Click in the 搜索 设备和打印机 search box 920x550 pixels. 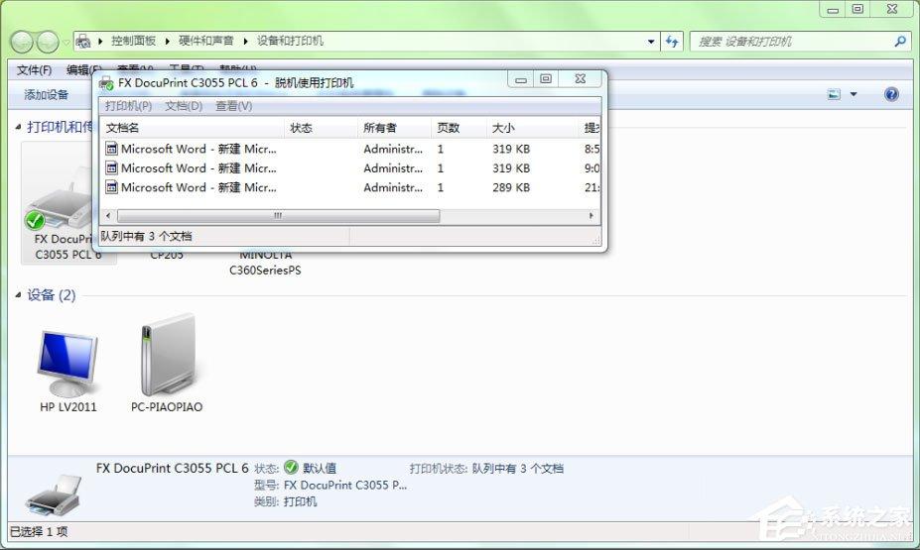click(x=792, y=42)
